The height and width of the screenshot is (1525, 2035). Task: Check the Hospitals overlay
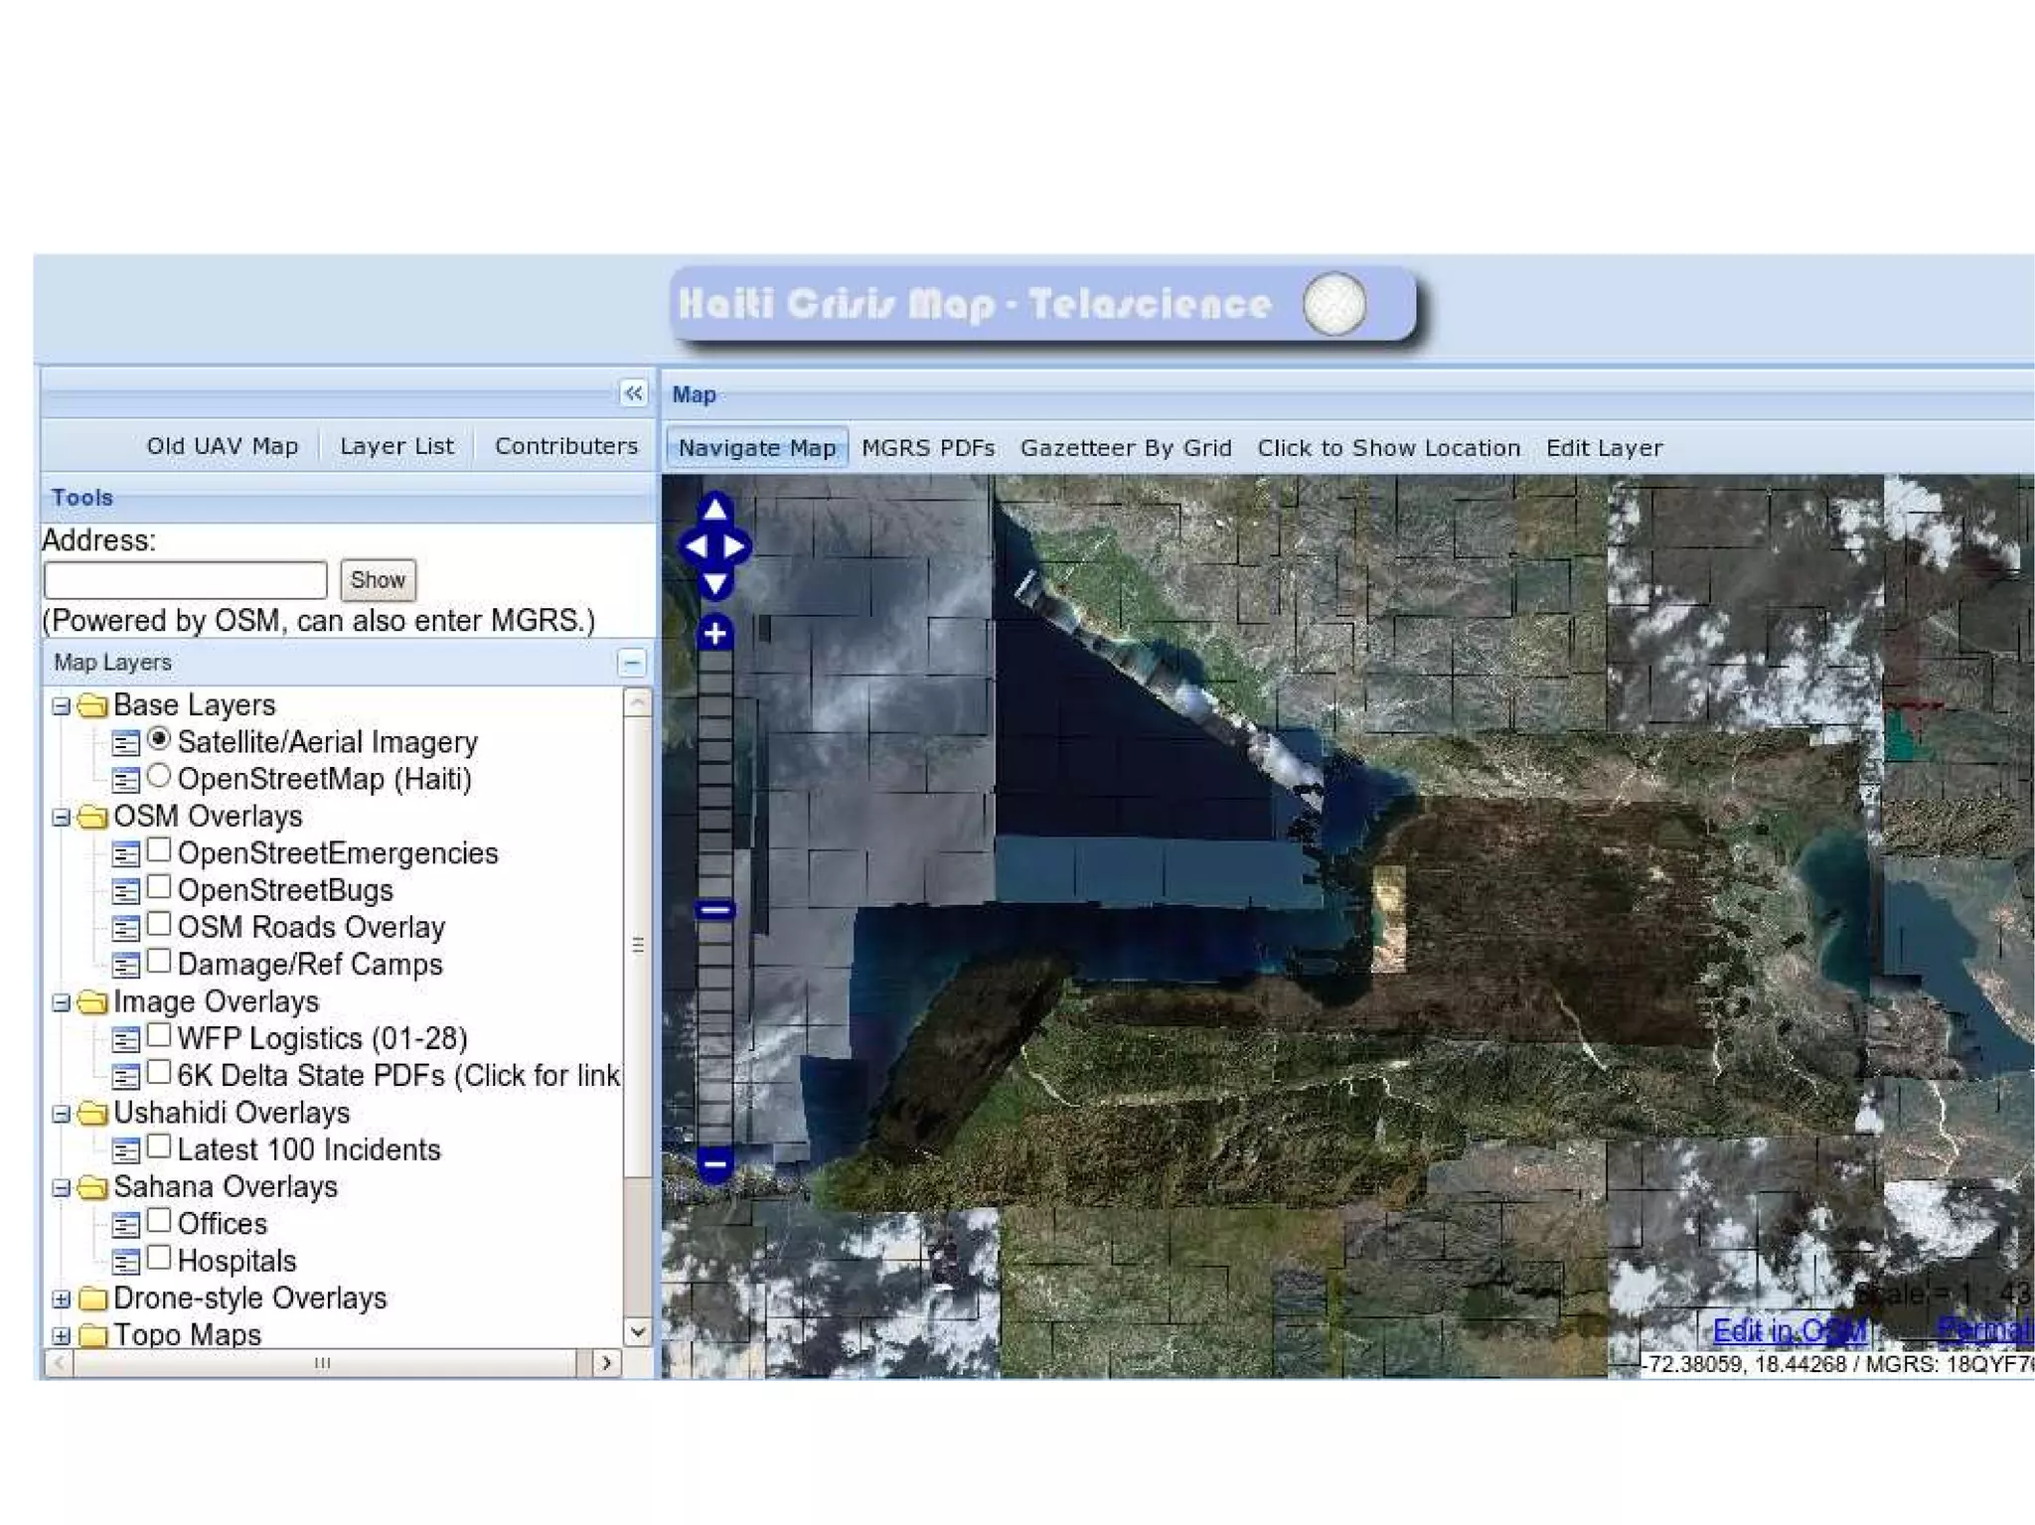click(x=159, y=1258)
